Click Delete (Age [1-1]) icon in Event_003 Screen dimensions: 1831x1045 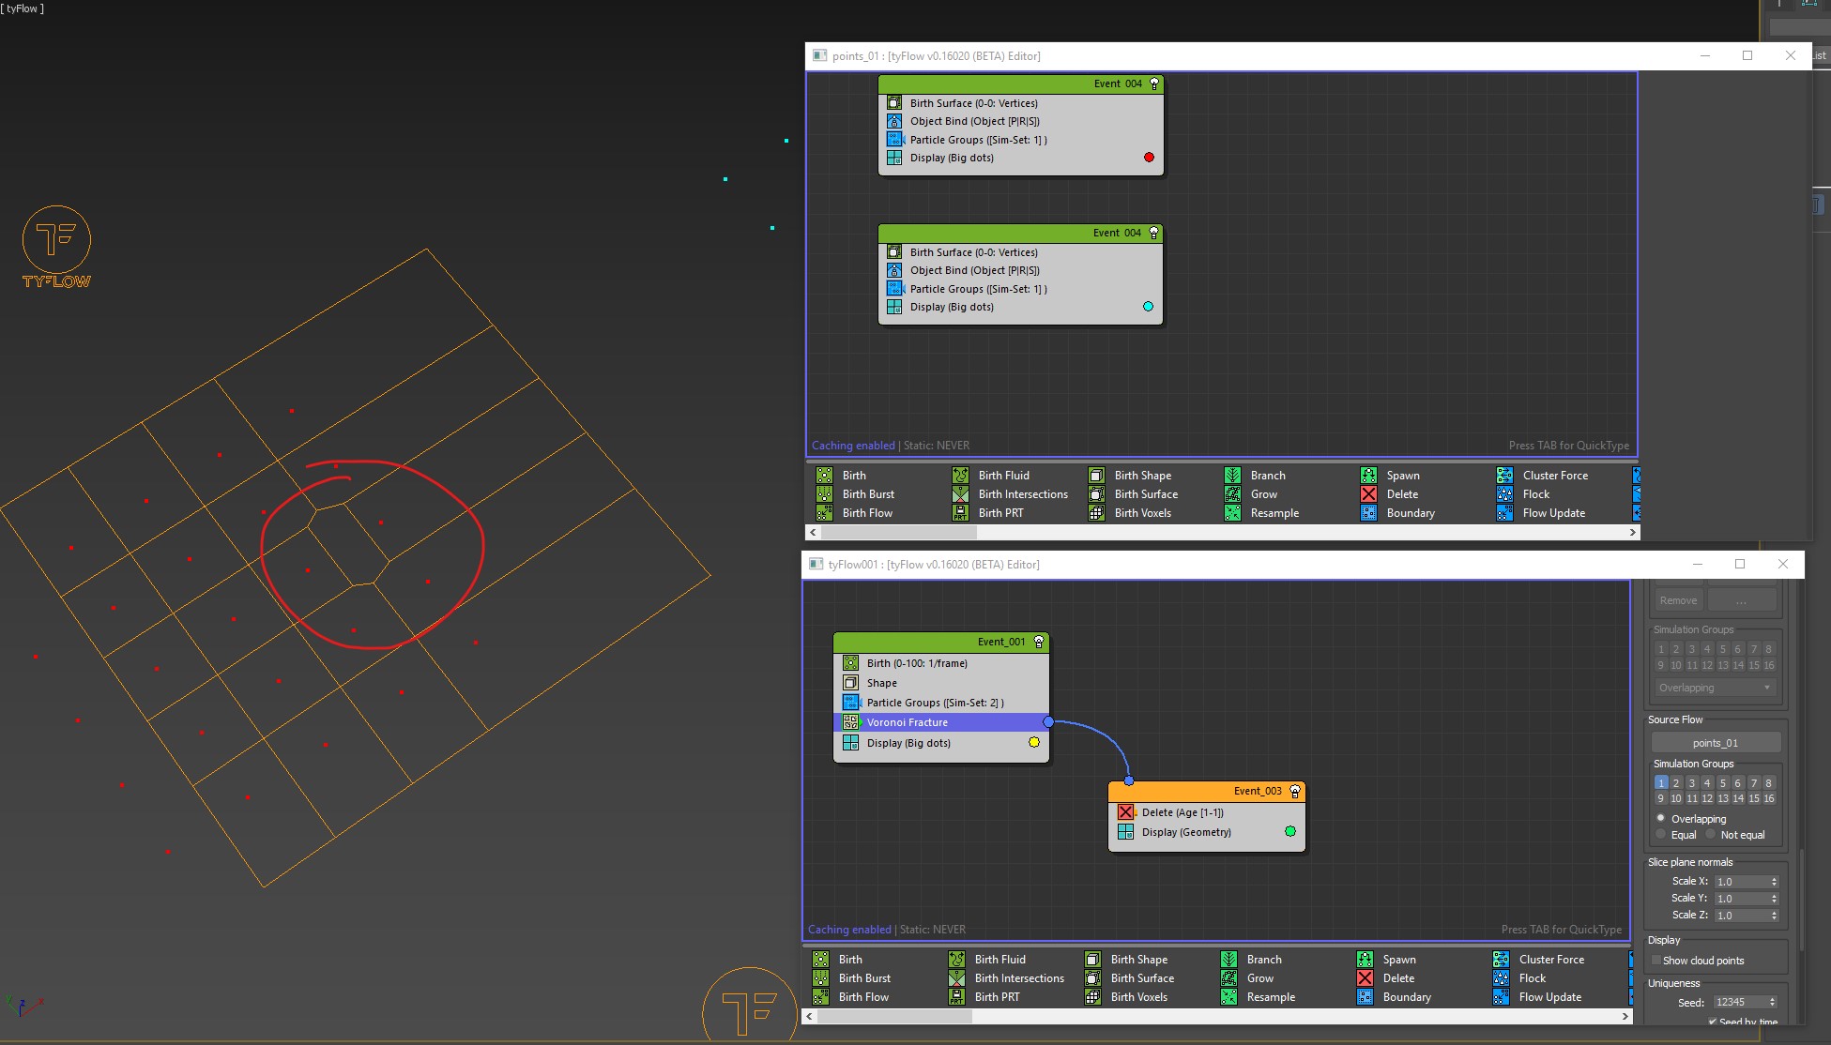(x=1125, y=812)
